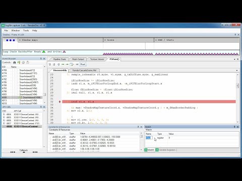The height and width of the screenshot is (181, 242).
Task: Click the breakpoint marker on line 32
Action: click(x=59, y=102)
